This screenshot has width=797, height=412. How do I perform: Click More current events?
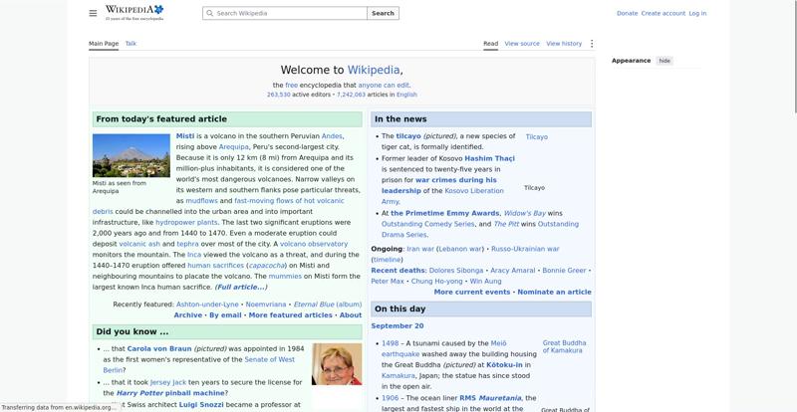(471, 293)
